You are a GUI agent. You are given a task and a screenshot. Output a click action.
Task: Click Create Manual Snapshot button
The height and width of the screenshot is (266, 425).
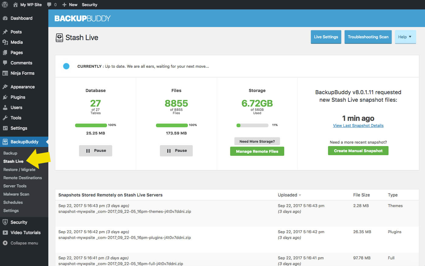[358, 151]
